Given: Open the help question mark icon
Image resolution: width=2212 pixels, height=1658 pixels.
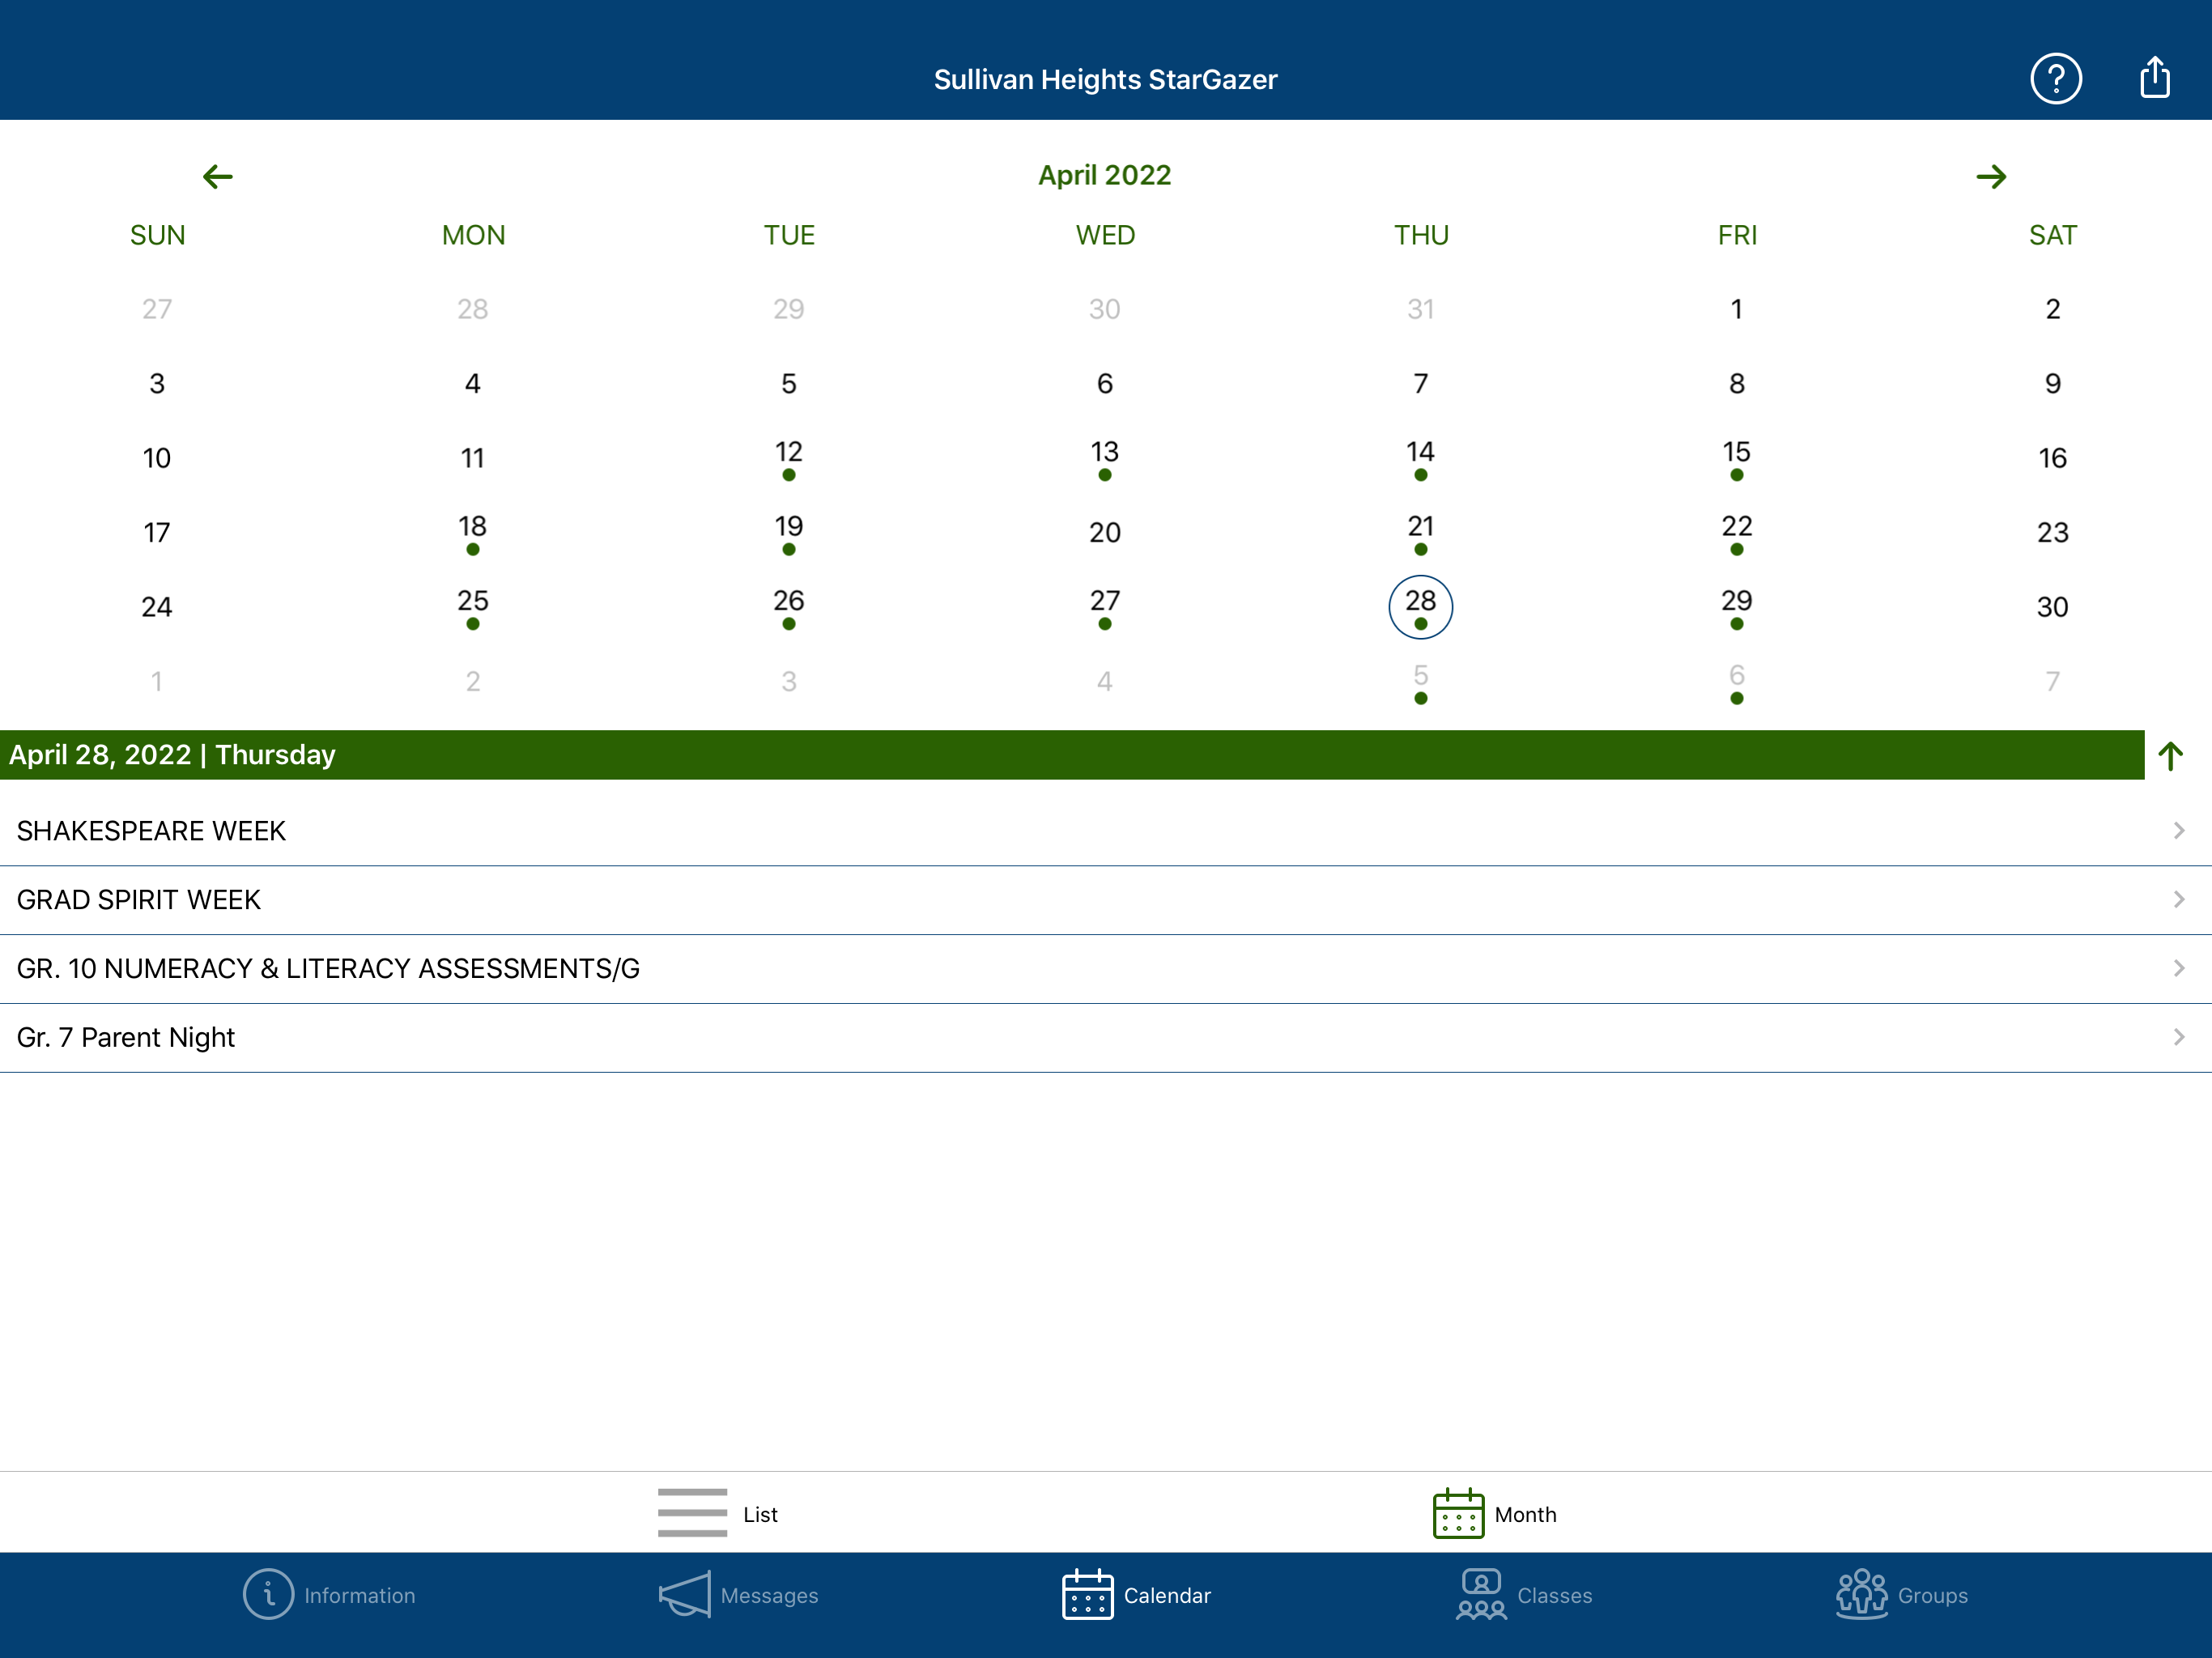Looking at the screenshot, I should pyautogui.click(x=2055, y=78).
